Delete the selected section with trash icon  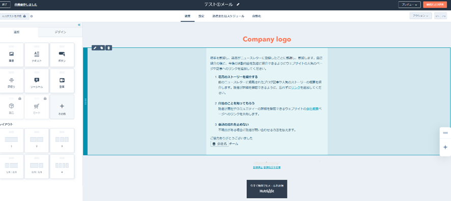click(108, 48)
